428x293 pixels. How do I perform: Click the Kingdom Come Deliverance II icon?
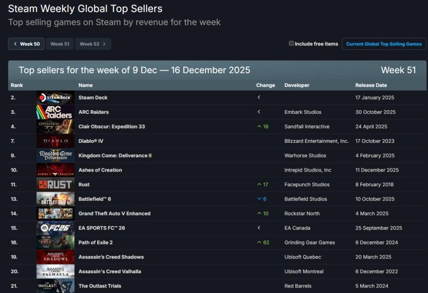[x=55, y=156]
